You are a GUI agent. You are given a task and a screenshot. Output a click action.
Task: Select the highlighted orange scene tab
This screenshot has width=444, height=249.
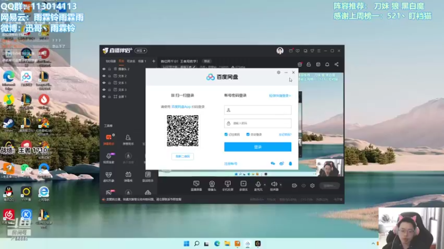122,61
